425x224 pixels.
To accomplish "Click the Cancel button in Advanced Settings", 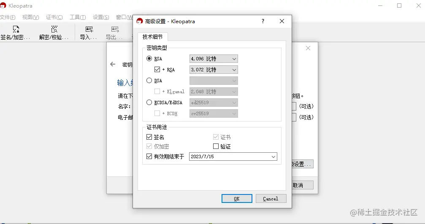I will point(271,199).
